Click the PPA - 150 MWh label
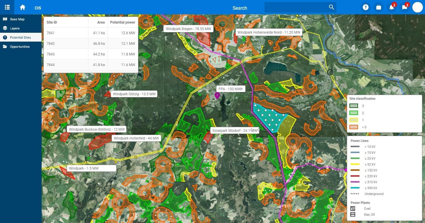 click(x=231, y=89)
